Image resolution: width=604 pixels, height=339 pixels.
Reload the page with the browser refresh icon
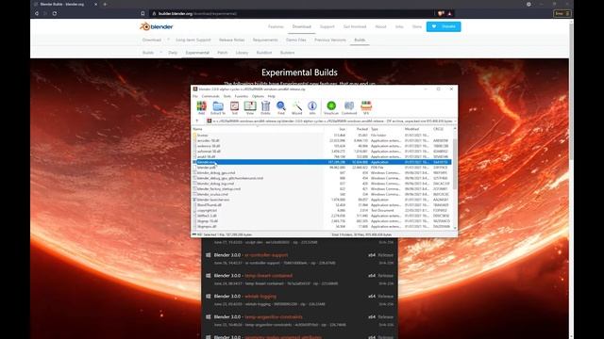pyautogui.click(x=55, y=13)
